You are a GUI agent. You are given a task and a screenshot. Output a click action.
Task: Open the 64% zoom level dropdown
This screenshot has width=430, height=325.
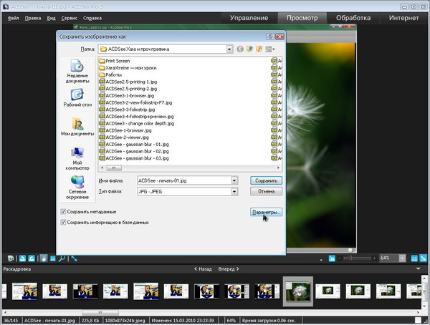tap(402, 258)
